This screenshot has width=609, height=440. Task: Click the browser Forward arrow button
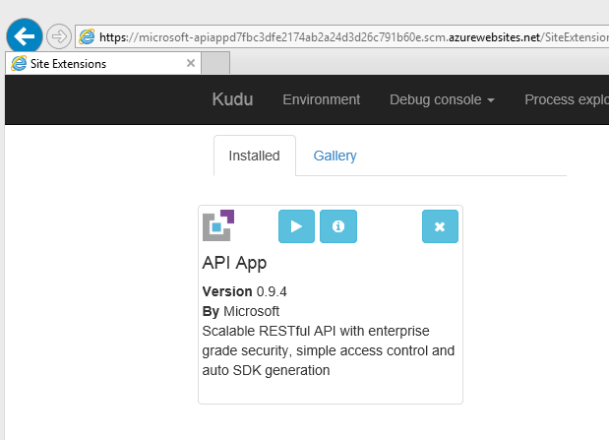click(59, 36)
